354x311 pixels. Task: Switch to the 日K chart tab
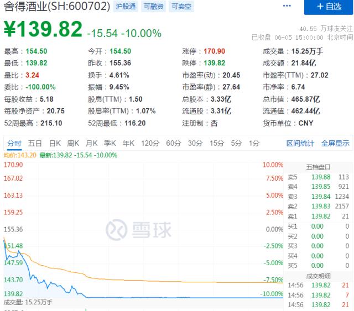[x=55, y=143]
